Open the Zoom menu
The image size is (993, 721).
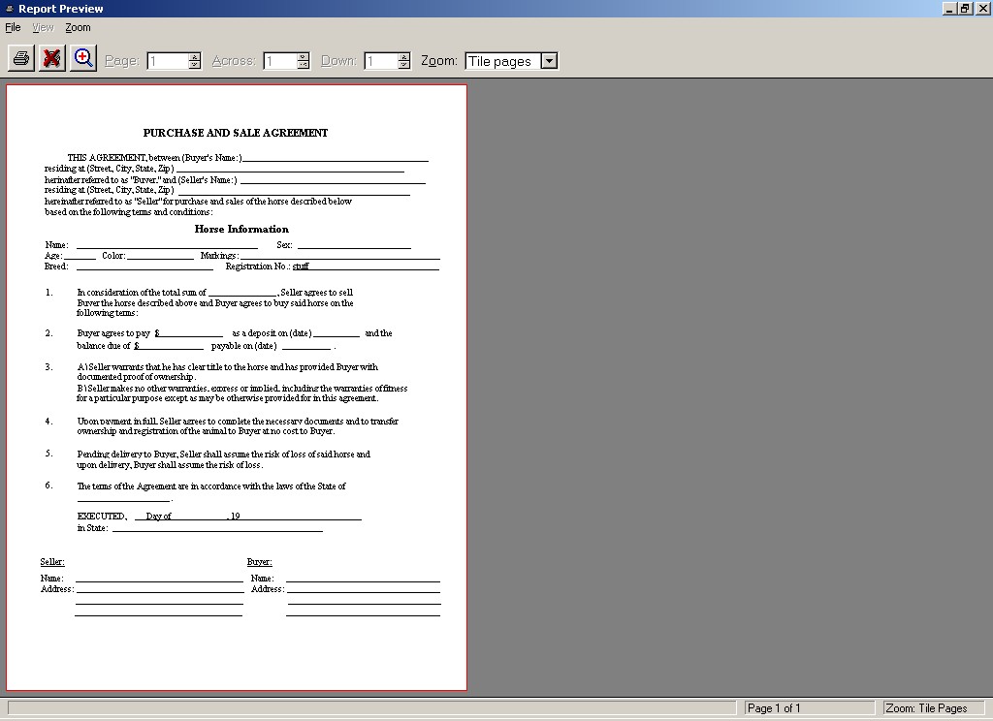[78, 28]
